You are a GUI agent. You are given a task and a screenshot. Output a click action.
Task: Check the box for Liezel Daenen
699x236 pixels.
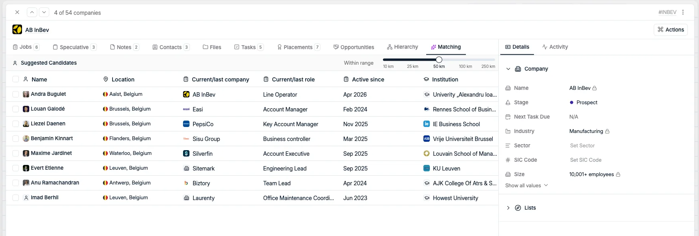pos(16,124)
